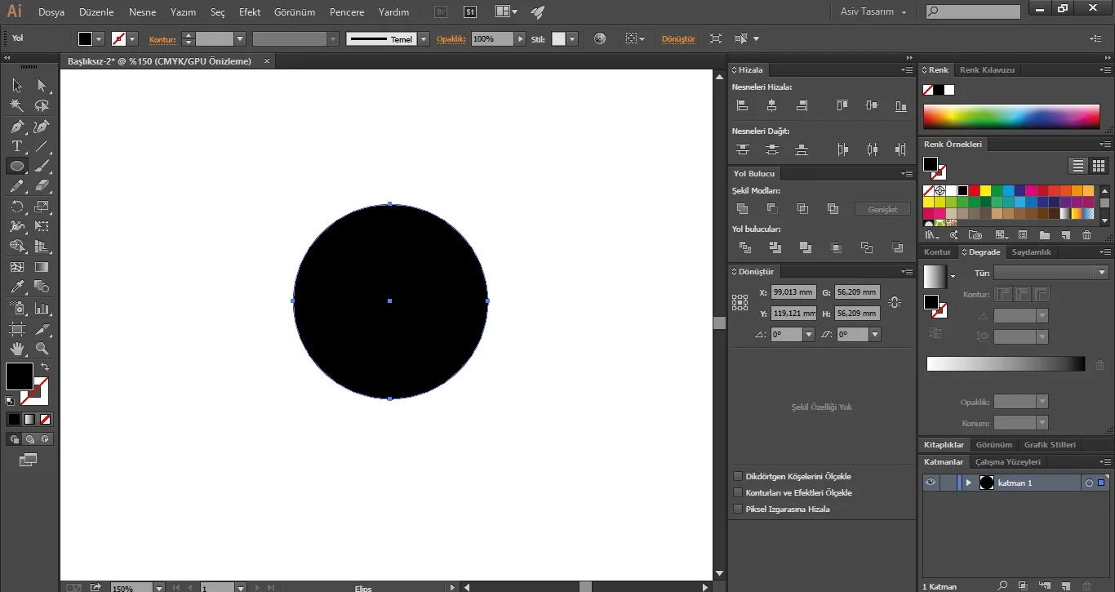Click the Unite shape mode icon
This screenshot has width=1115, height=592.
tap(742, 209)
